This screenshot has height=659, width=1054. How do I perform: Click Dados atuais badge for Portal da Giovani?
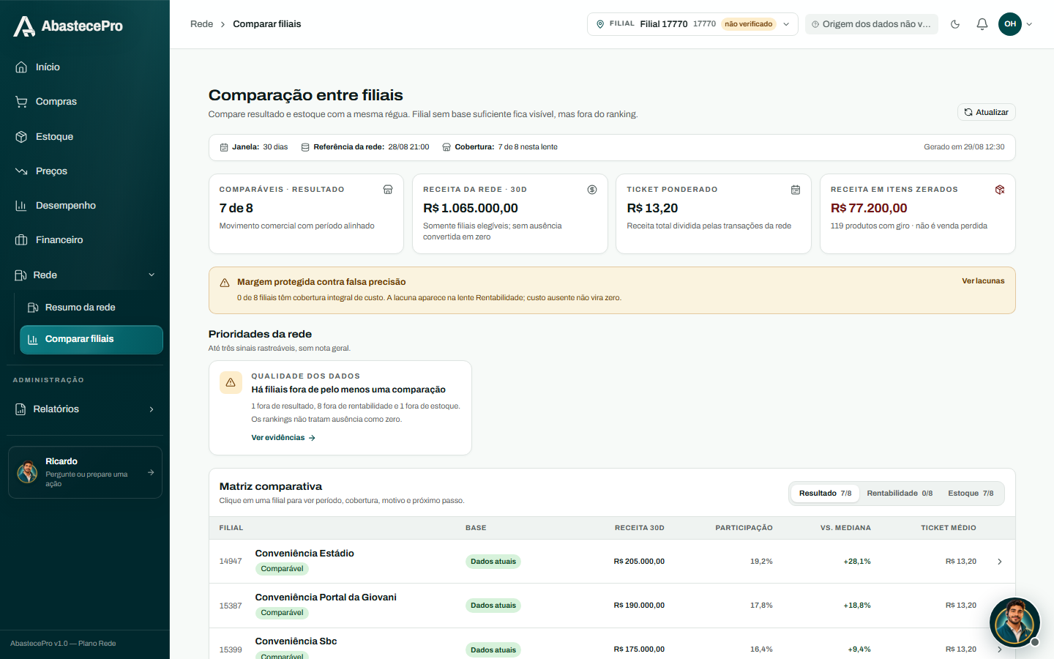pyautogui.click(x=493, y=606)
